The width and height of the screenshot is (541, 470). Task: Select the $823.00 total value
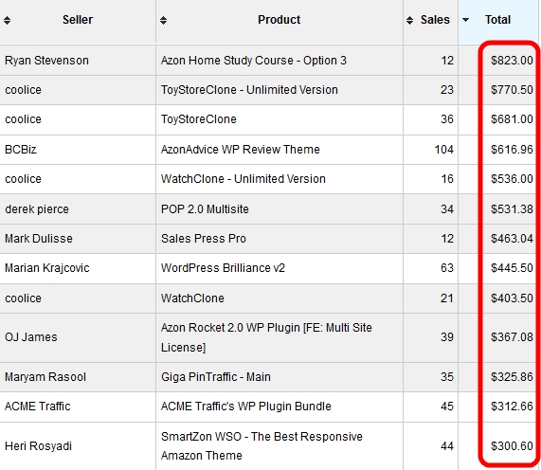coord(512,61)
